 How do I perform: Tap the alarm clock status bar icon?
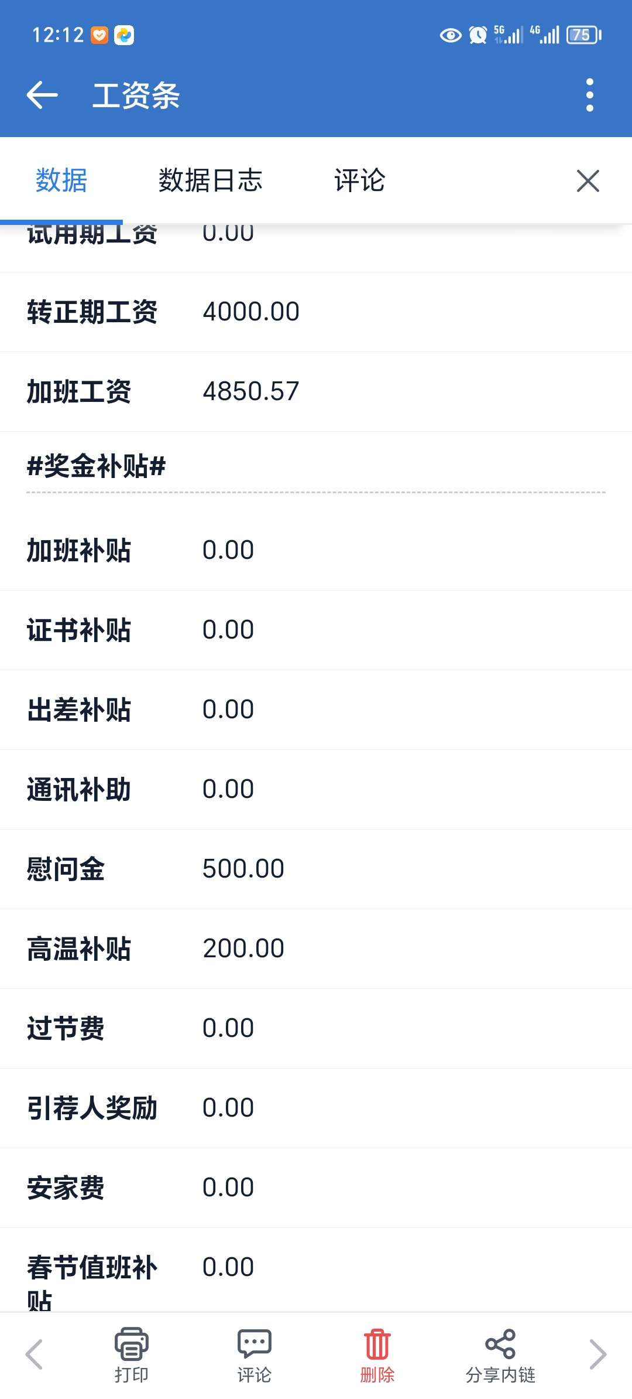coord(478,35)
